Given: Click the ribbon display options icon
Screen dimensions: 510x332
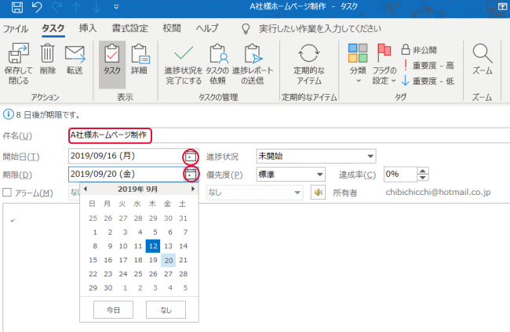Looking at the screenshot, I should [x=502, y=6].
